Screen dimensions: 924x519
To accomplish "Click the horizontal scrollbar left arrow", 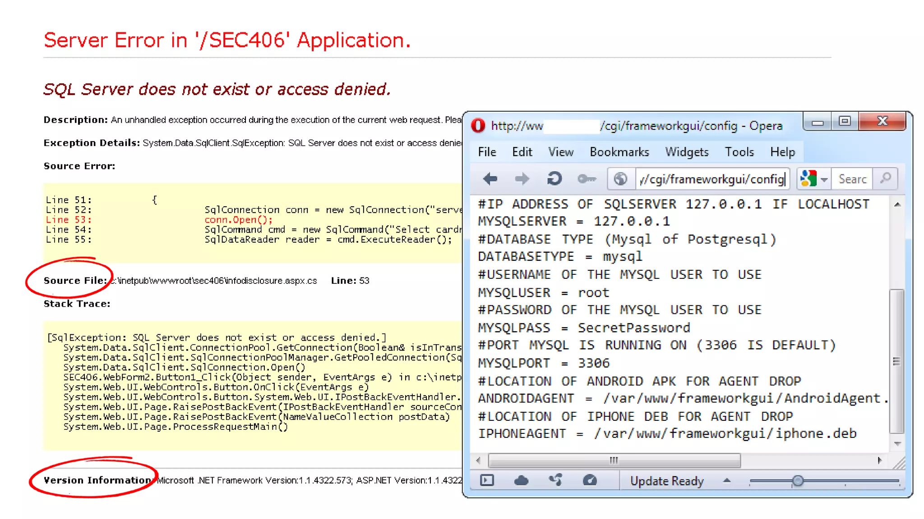I will 478,460.
